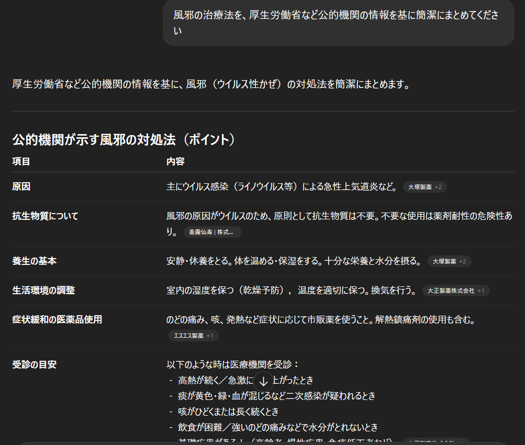Click the 項目 table column header
525x445 pixels.
tap(21, 161)
